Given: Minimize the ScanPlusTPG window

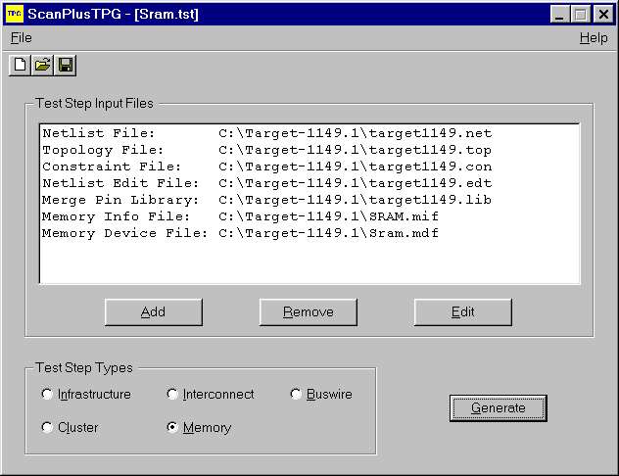Looking at the screenshot, I should pos(560,15).
